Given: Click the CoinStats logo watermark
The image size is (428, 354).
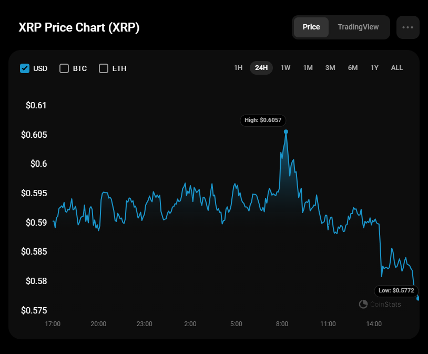Looking at the screenshot, I should pos(380,304).
